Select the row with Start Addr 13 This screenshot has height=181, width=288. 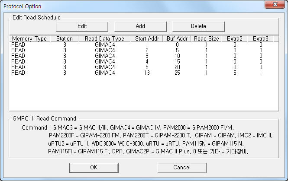144,73
